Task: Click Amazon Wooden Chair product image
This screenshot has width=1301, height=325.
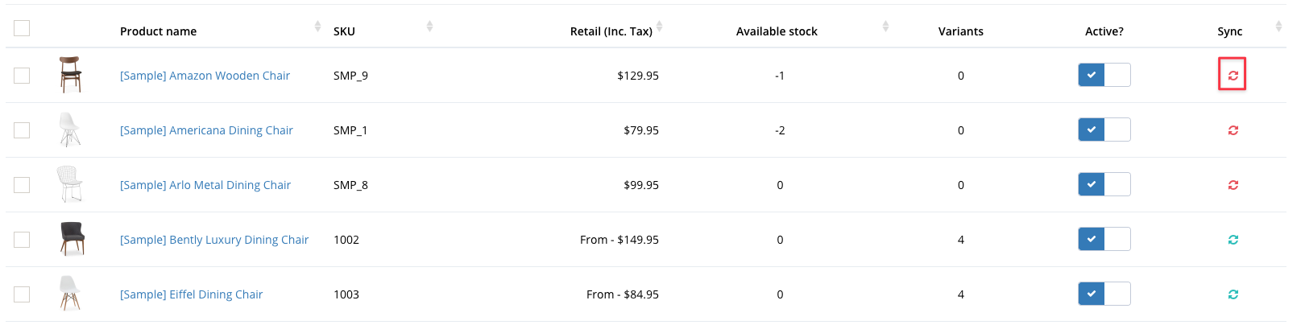Action: [x=71, y=75]
